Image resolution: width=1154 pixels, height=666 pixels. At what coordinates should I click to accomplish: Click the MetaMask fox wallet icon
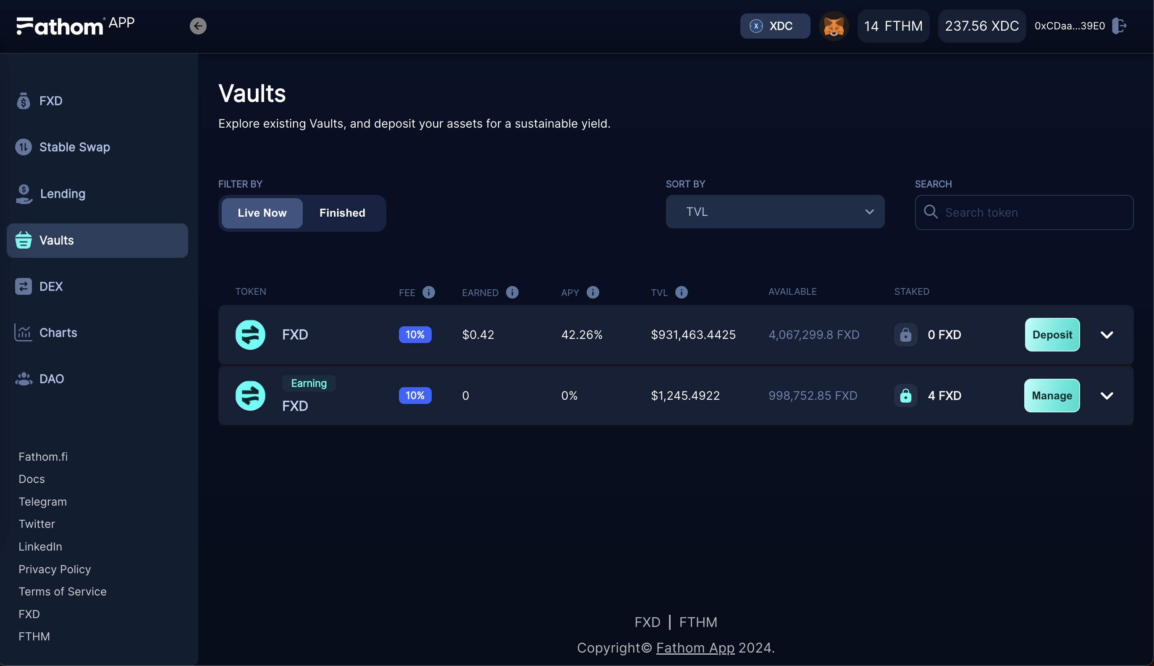(833, 26)
